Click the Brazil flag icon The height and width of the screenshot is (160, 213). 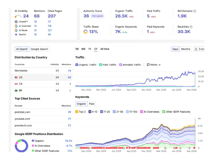point(16,91)
